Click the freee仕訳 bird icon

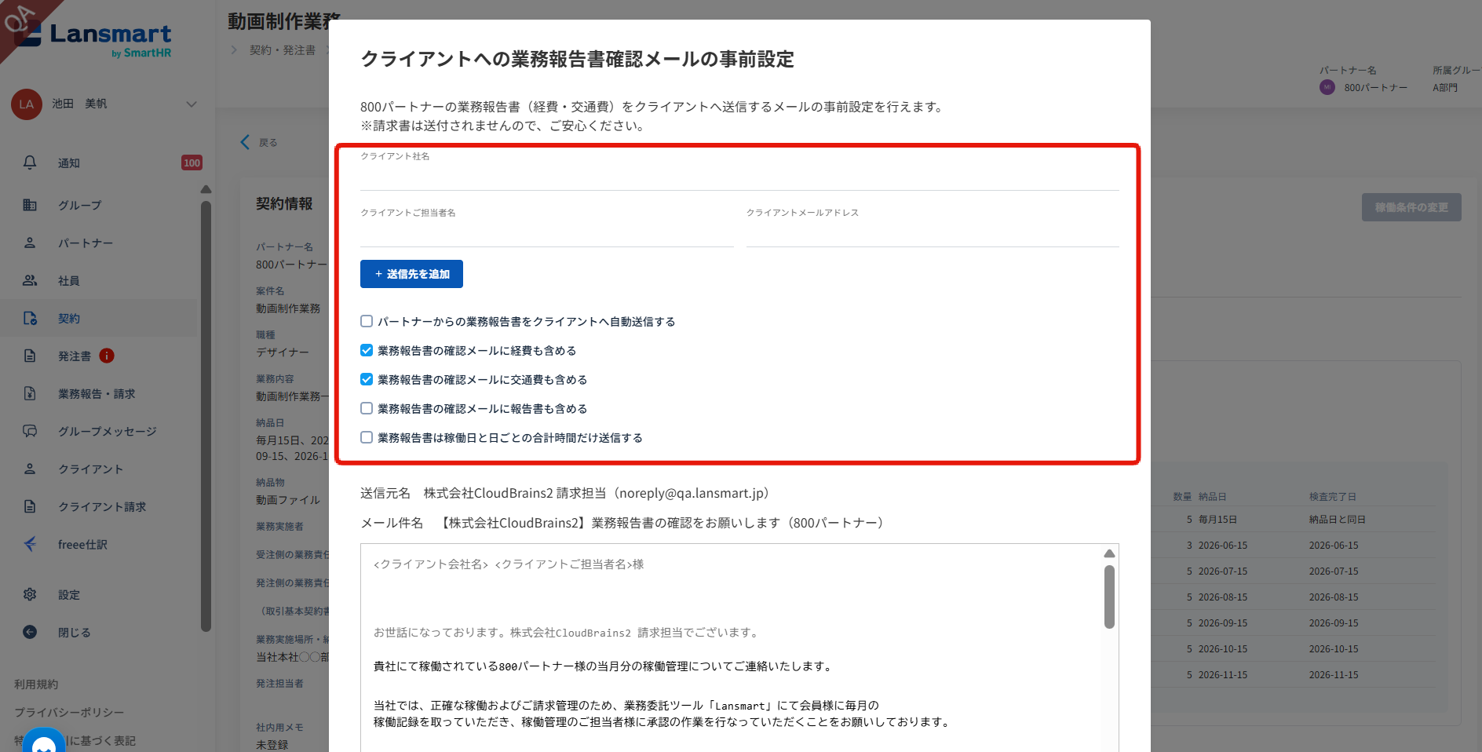point(30,544)
